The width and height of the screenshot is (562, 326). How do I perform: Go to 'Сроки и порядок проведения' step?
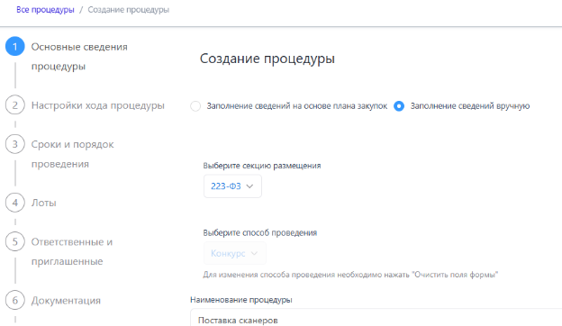[72, 154]
